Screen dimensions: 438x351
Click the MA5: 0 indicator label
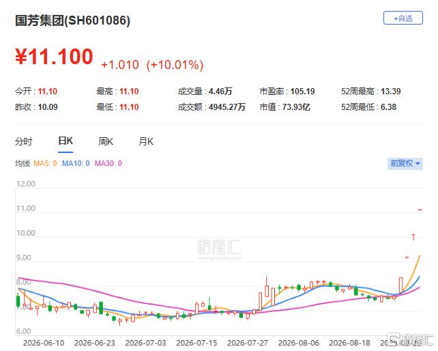45,163
